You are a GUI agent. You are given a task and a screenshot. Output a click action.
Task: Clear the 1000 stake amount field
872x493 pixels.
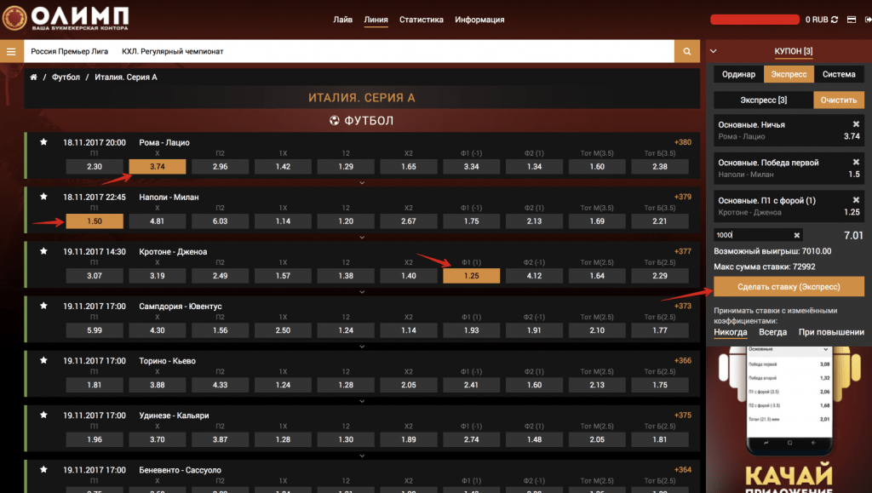click(x=797, y=235)
